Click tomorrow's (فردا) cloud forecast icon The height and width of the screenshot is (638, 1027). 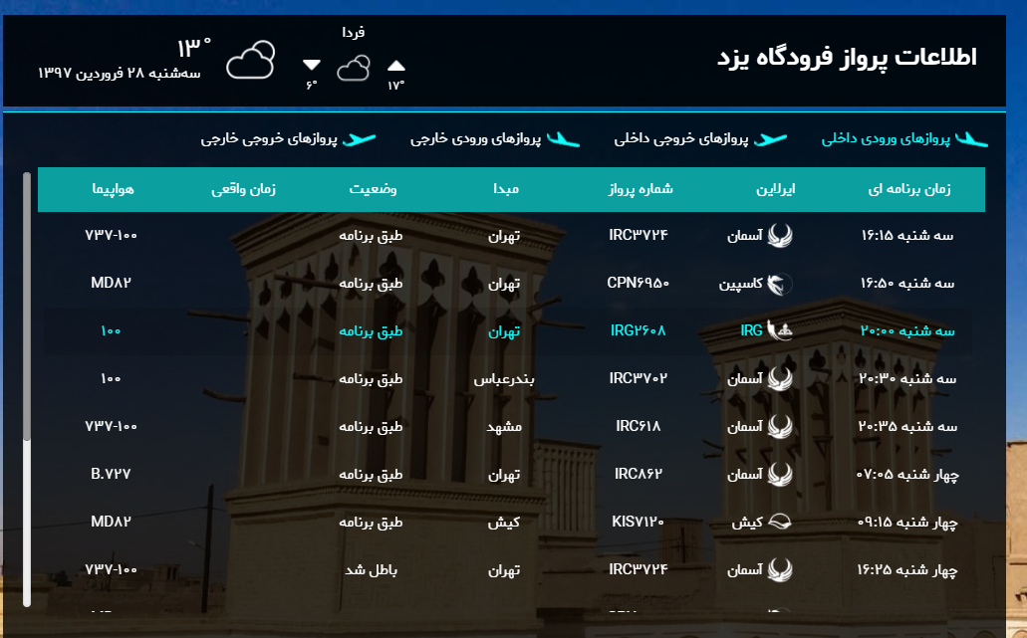click(354, 68)
